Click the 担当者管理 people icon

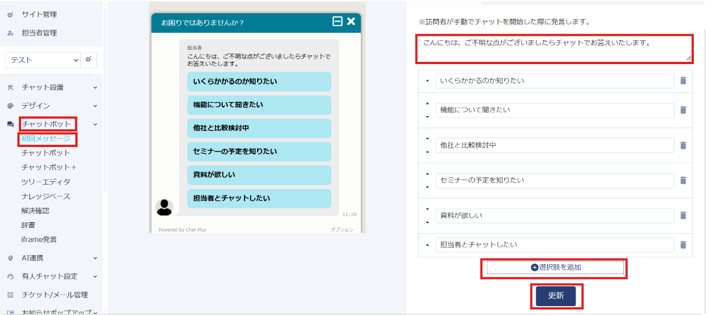click(10, 33)
